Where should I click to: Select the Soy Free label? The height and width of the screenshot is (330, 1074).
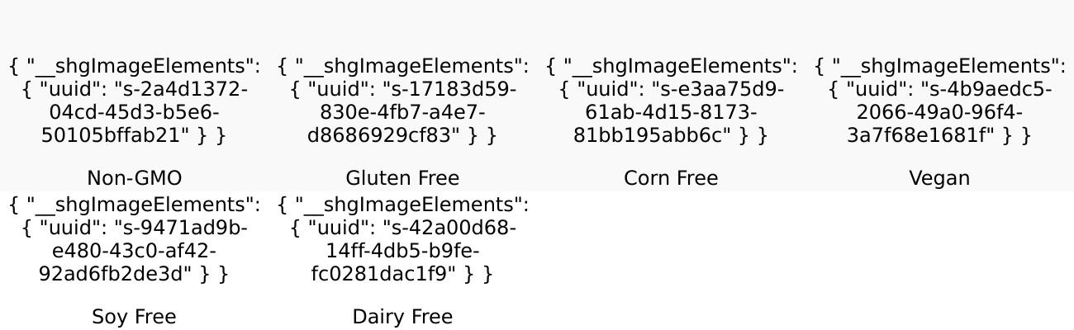point(134,317)
